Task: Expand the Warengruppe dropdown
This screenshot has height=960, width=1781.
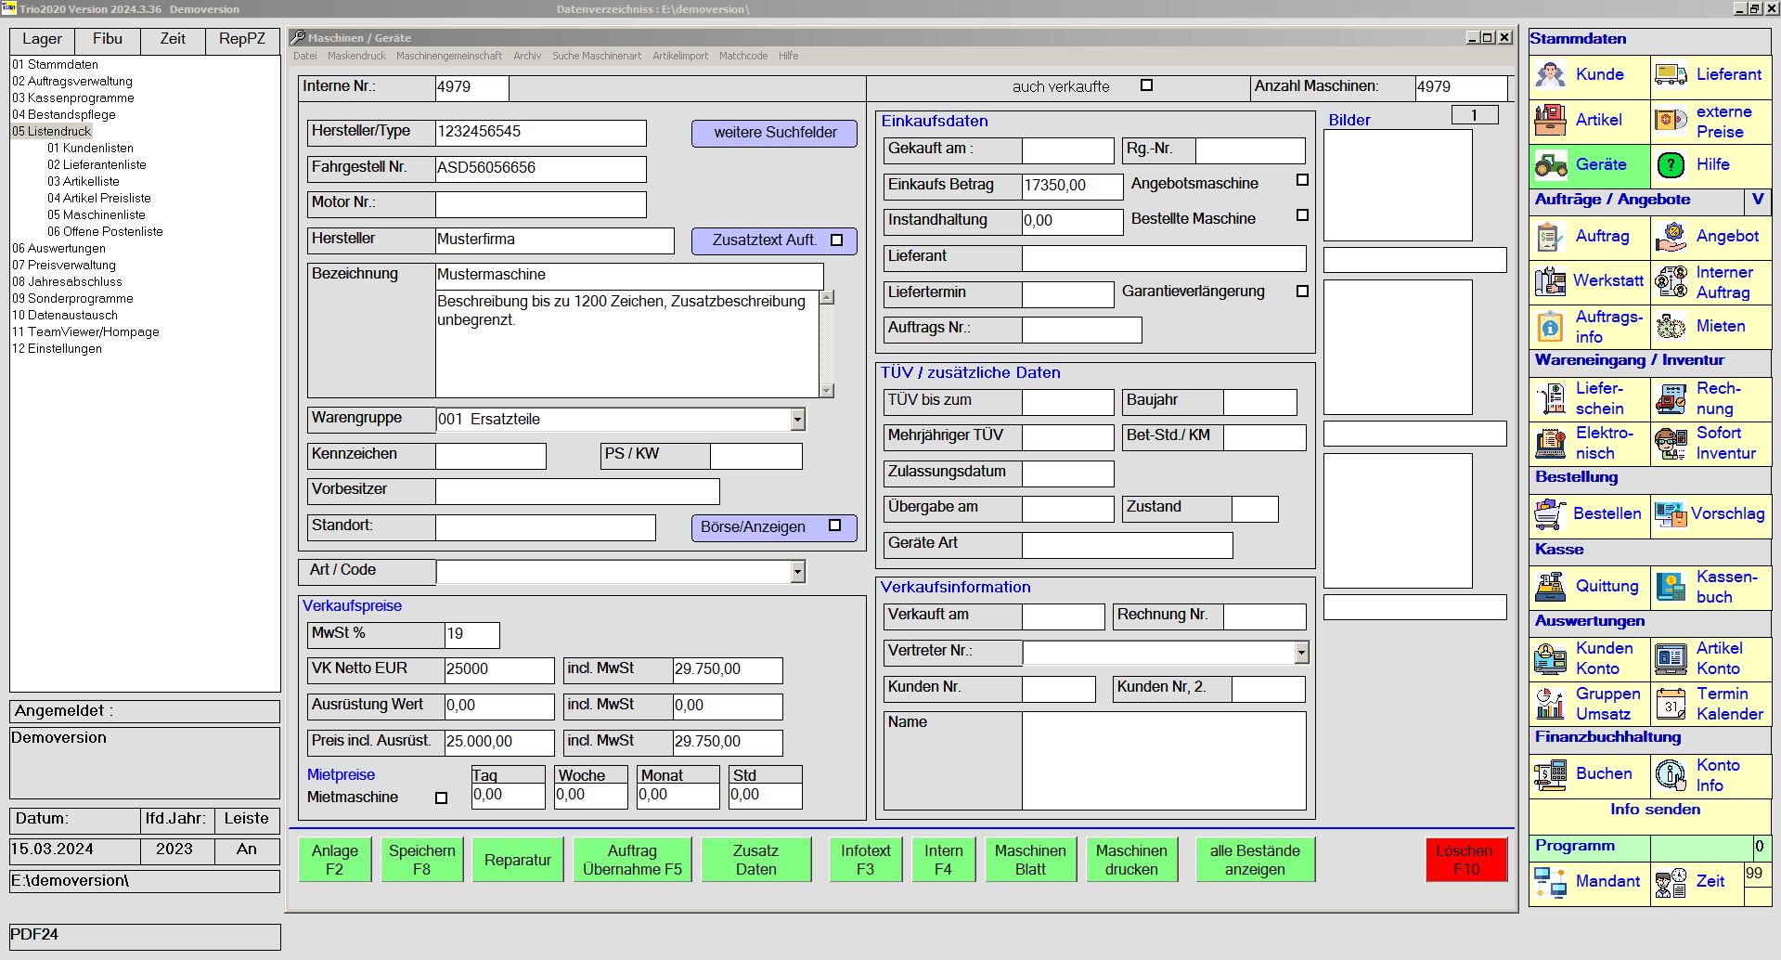Action: (x=797, y=420)
